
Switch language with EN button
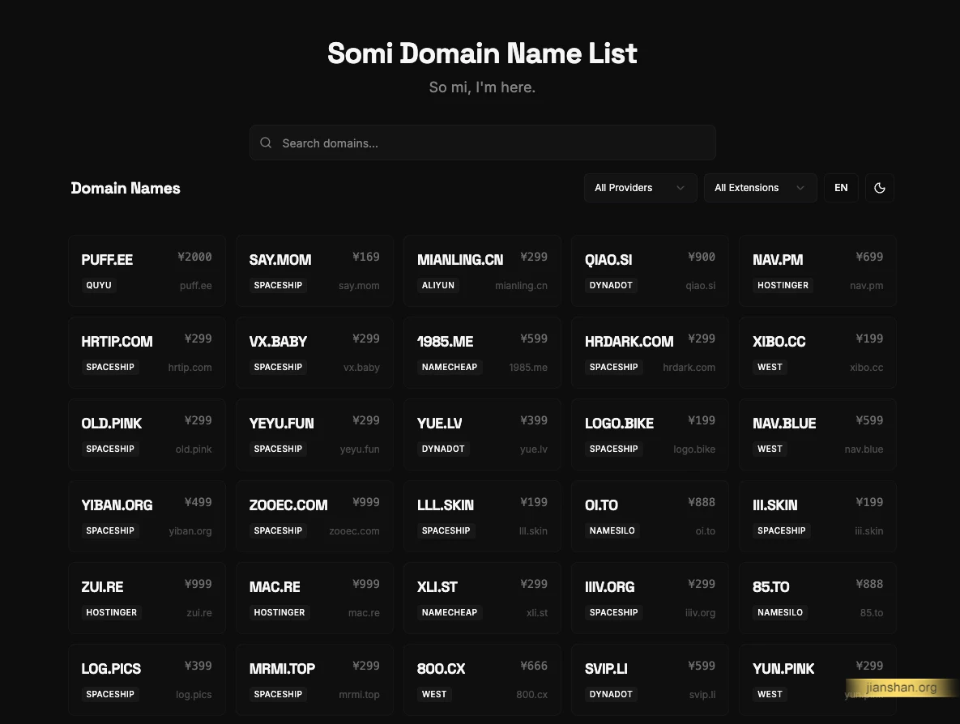(841, 188)
